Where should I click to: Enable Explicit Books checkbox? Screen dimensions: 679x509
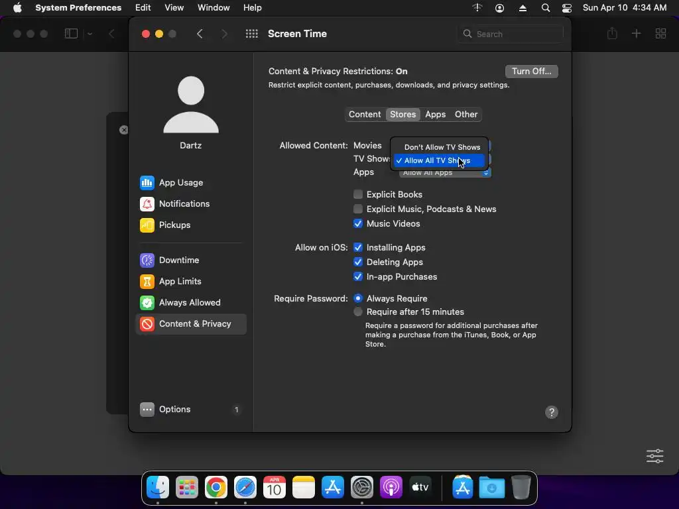(357, 194)
